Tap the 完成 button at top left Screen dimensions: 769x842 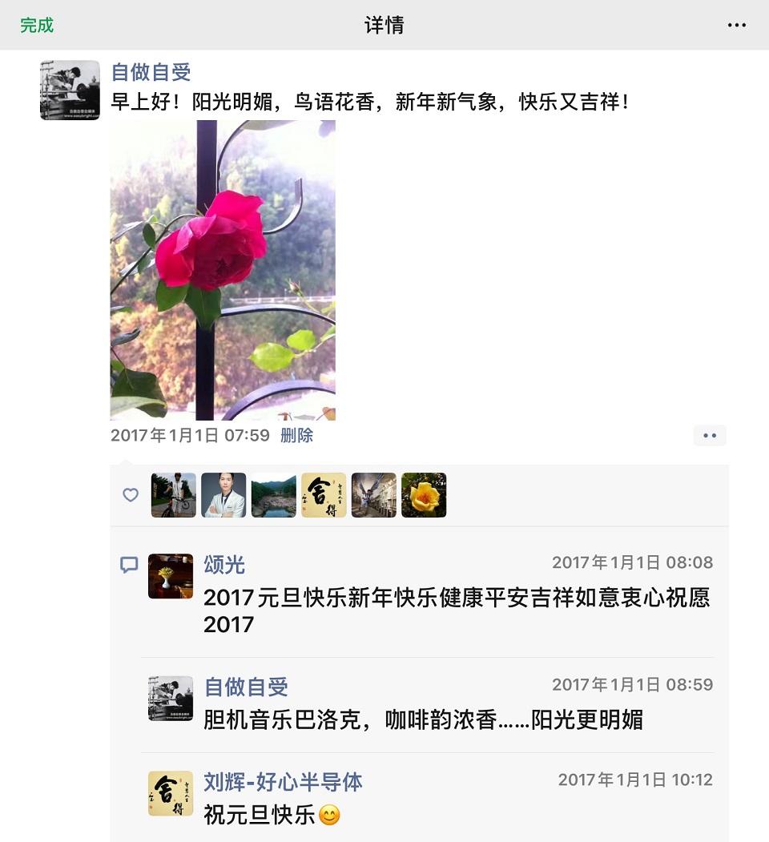(37, 26)
